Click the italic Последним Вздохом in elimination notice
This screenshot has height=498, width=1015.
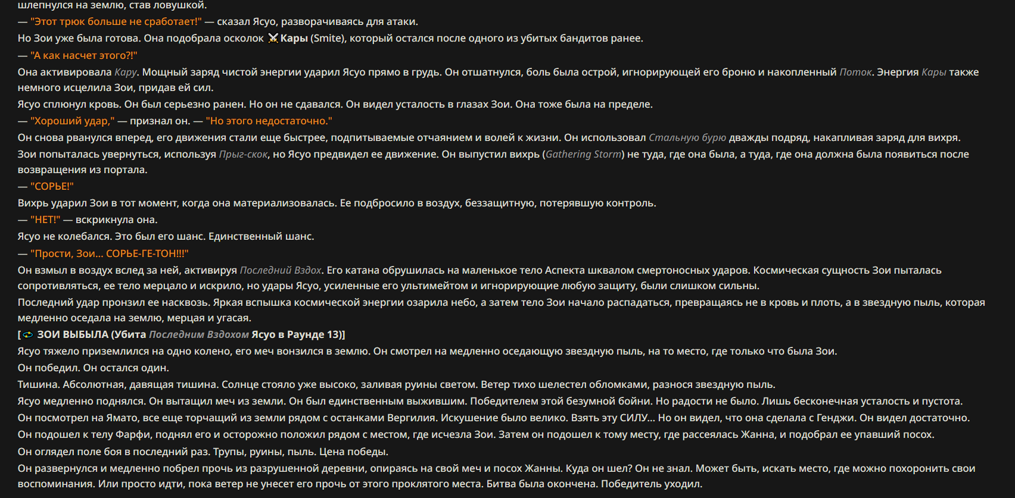(199, 334)
